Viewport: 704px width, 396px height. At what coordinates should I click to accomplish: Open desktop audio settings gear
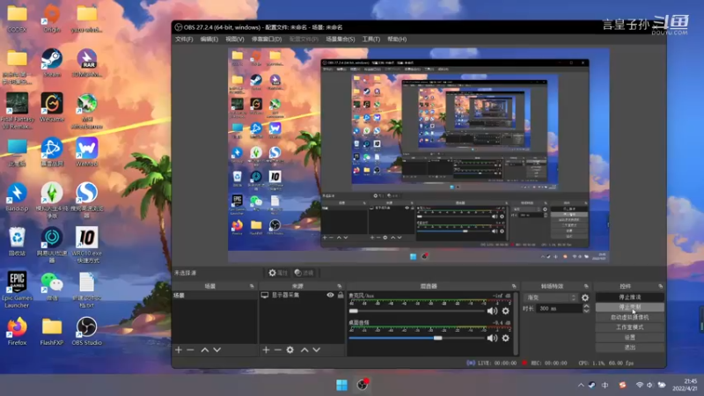point(505,338)
